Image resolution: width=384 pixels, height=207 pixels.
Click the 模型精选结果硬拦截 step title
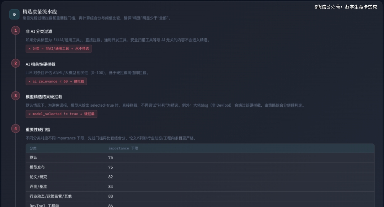click(x=44, y=97)
